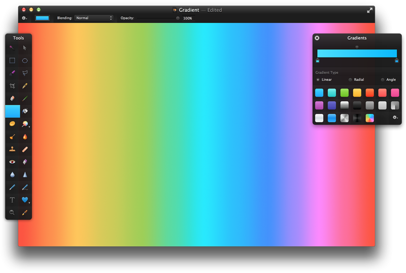Pick the sky blue gradient preset
Viewport: 406px width, 273px height.
319,93
